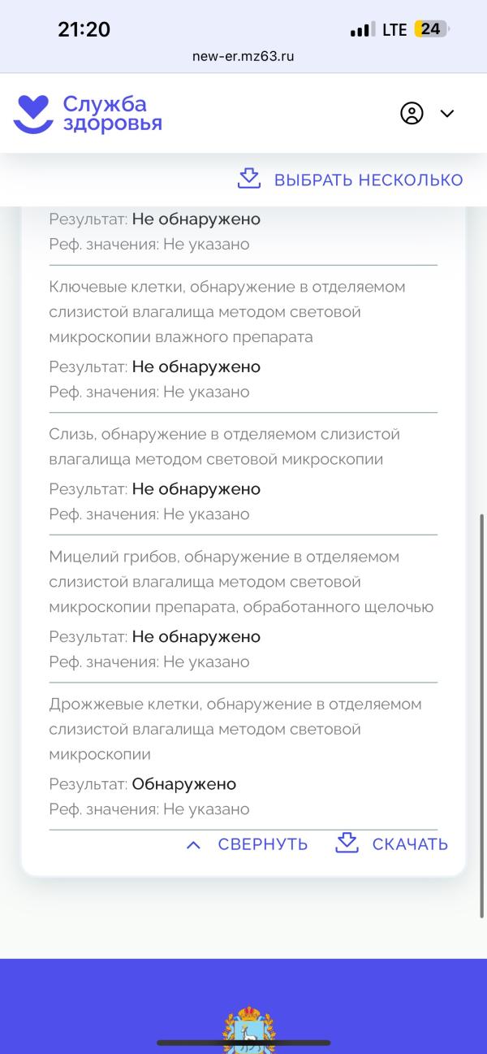Download the results using СКАЧАТЬ
This screenshot has height=1054, width=487.
(410, 844)
